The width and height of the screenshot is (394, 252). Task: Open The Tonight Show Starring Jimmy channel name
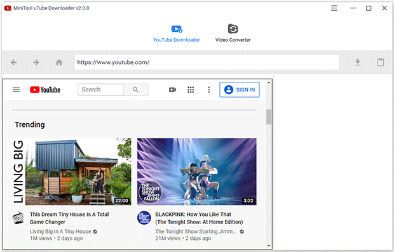tap(196, 232)
